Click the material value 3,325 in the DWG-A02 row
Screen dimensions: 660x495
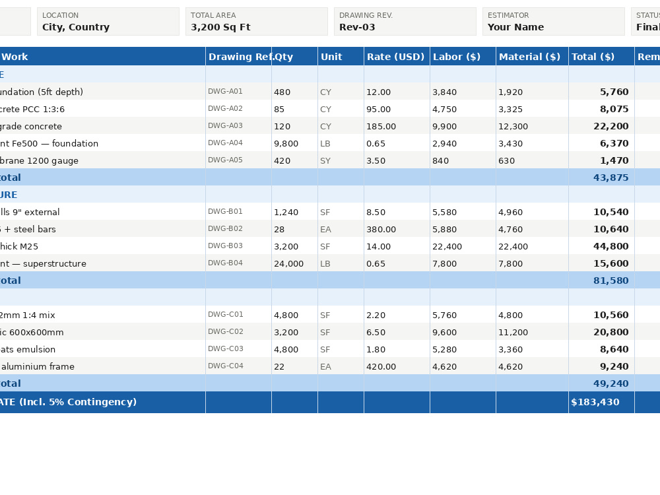[511, 110]
